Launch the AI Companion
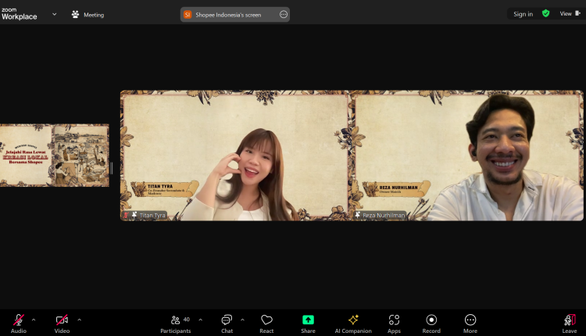586x336 pixels. pyautogui.click(x=353, y=320)
